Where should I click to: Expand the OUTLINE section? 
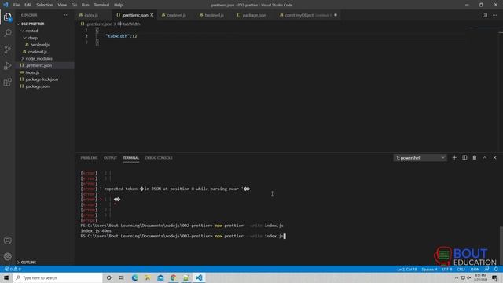[28, 262]
